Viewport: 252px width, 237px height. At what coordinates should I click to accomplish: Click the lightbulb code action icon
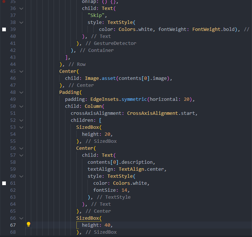click(28, 224)
